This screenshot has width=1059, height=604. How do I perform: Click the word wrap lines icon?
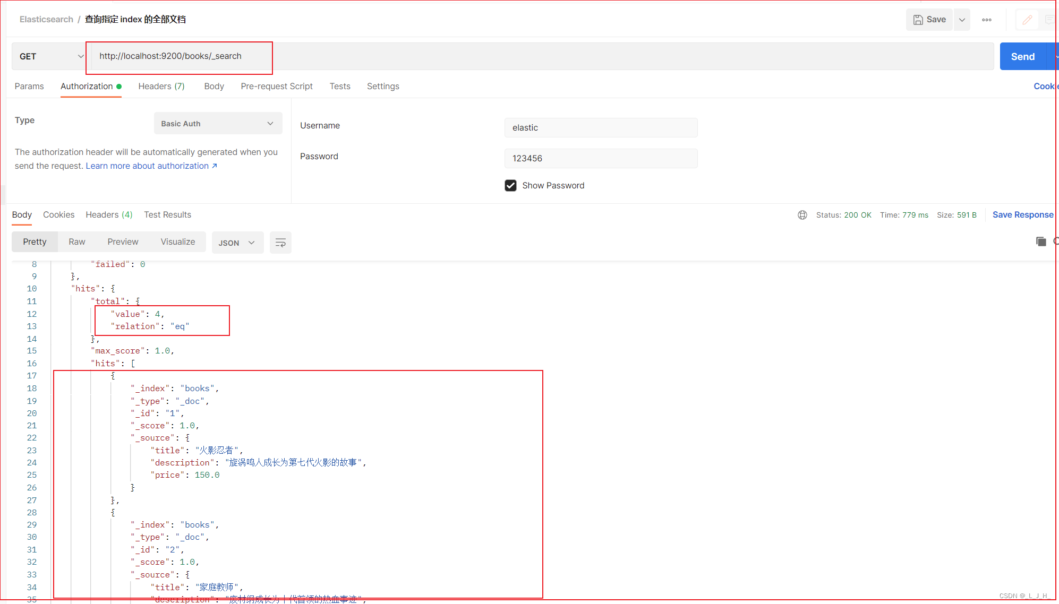coord(280,243)
